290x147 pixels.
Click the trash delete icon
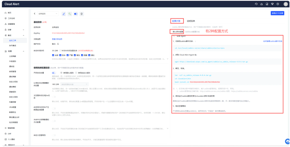pos(82,14)
